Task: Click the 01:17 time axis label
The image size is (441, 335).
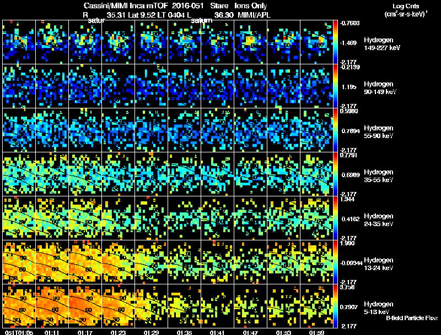Action: pos(85,333)
